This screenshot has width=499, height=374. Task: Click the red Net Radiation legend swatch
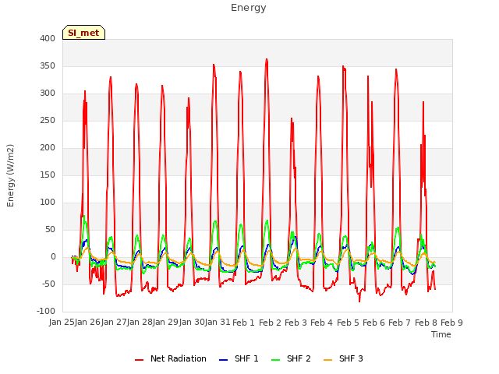[x=139, y=360]
